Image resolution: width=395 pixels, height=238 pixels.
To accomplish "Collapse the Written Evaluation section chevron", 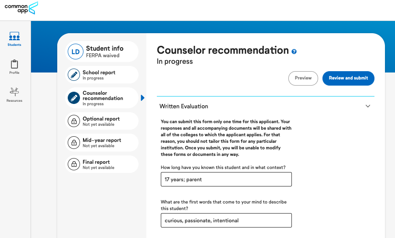I will click(368, 106).
